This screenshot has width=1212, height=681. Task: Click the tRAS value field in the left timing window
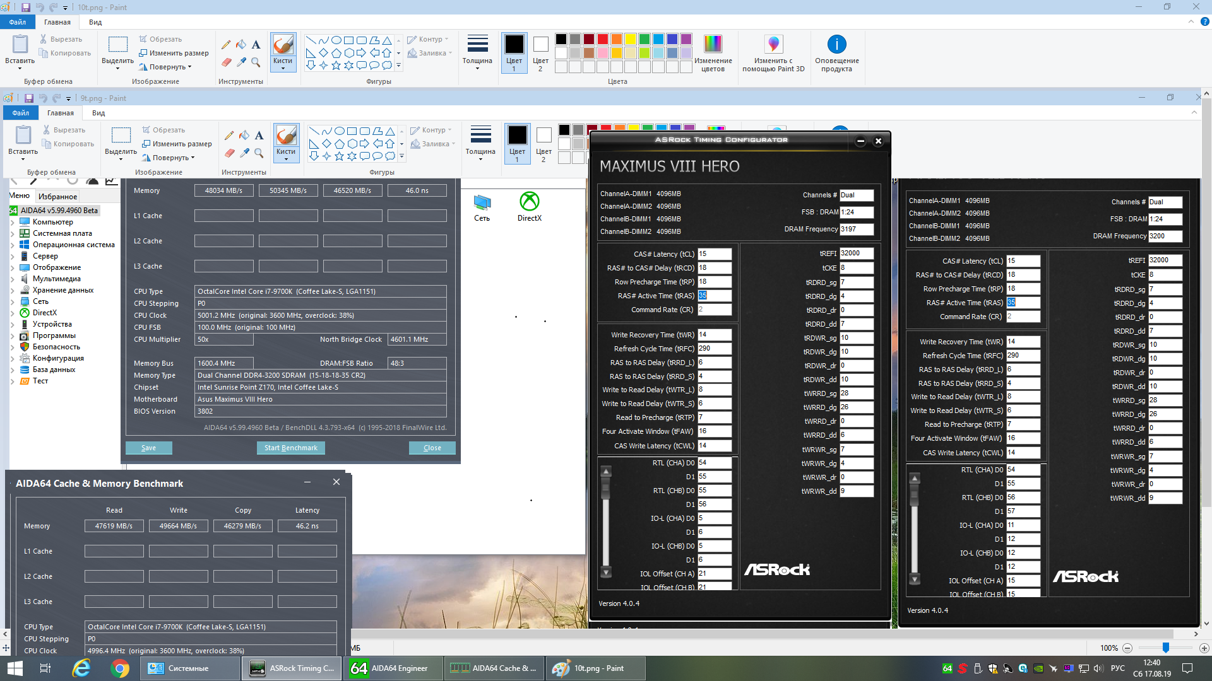[x=714, y=296]
